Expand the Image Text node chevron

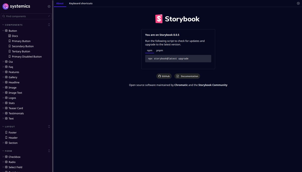(x=3, y=93)
